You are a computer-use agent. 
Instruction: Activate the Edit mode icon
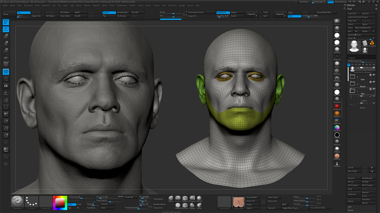[x=6, y=22]
